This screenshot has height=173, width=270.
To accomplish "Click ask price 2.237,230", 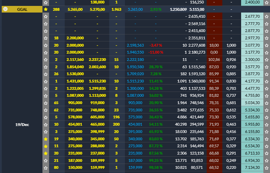I will tap(97, 60).
